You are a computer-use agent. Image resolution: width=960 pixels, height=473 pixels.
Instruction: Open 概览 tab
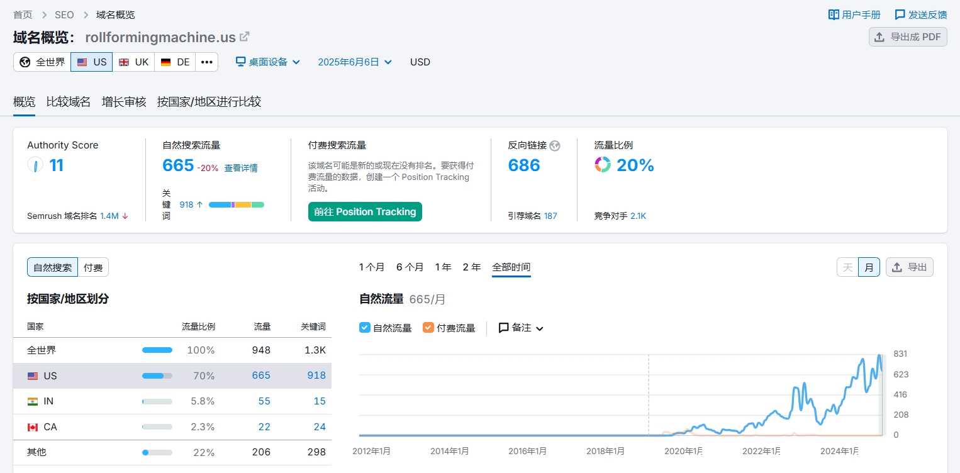(25, 102)
